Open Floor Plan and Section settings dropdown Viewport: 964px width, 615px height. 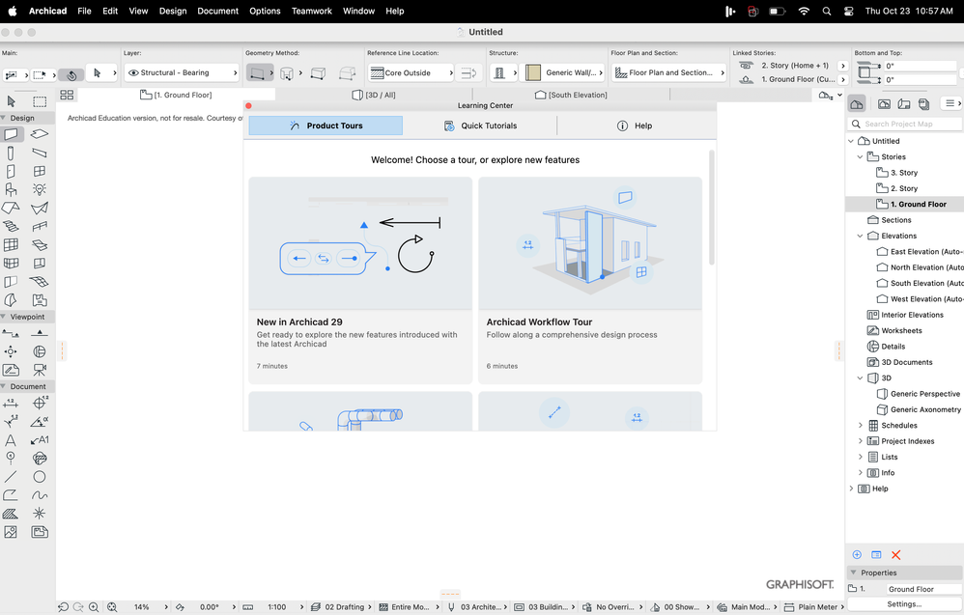point(668,73)
